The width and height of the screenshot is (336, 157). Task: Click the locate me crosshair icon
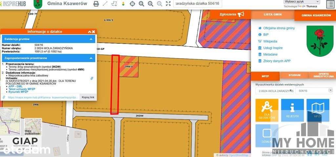pos(133,4)
